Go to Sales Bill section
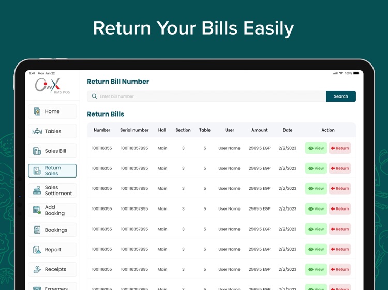Image resolution: width=388 pixels, height=290 pixels. [52, 151]
